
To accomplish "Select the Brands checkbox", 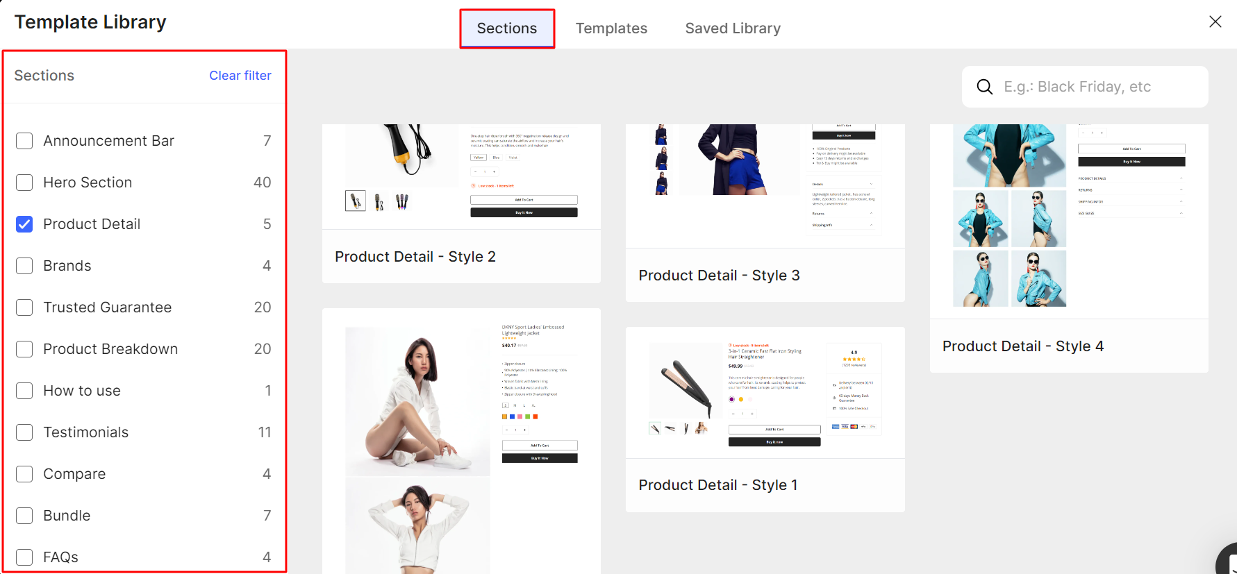I will [x=24, y=266].
